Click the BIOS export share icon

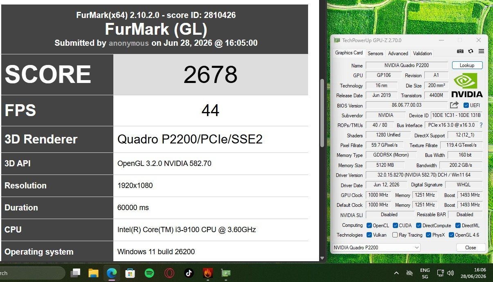click(454, 105)
